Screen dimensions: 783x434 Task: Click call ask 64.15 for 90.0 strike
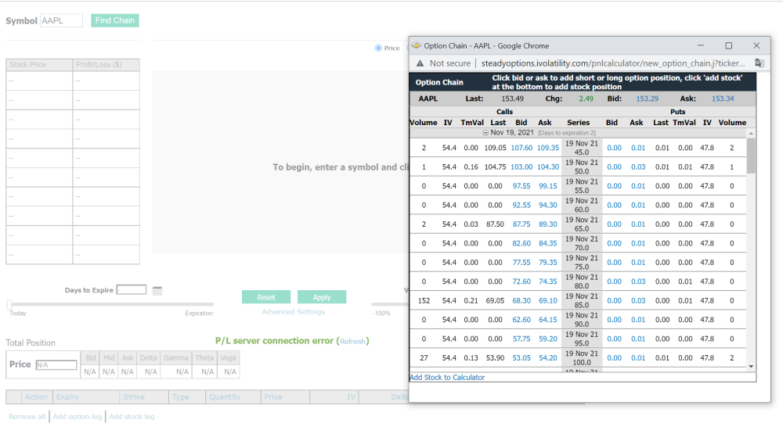tap(548, 320)
